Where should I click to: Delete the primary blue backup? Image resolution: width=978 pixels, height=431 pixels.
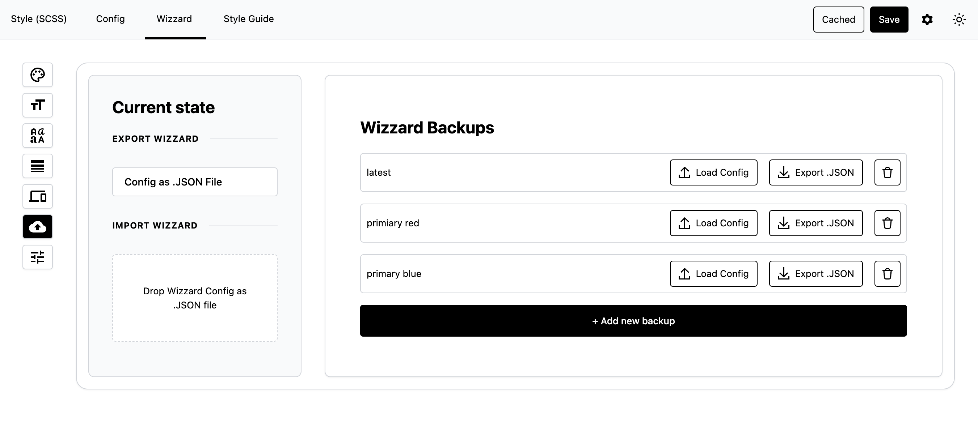(x=887, y=274)
